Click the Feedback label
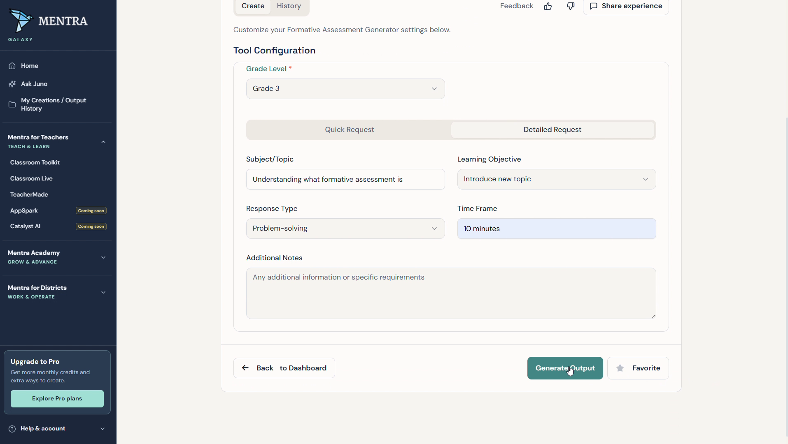 pyautogui.click(x=517, y=6)
